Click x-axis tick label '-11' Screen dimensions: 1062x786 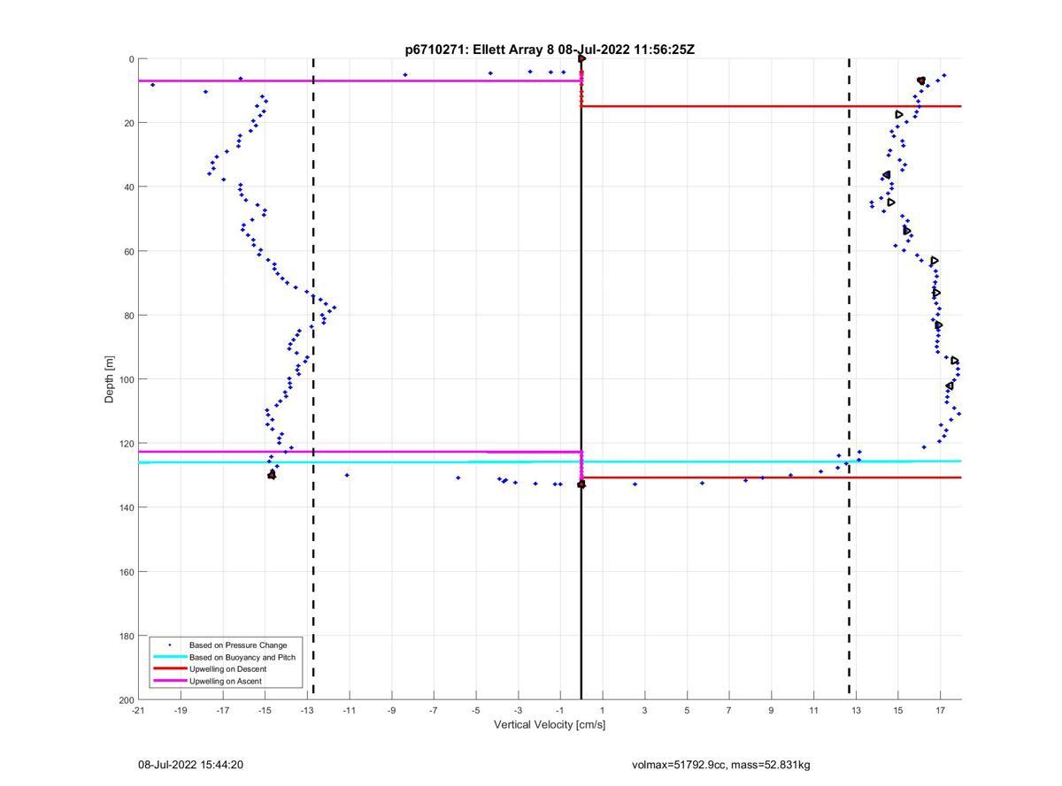pos(349,710)
